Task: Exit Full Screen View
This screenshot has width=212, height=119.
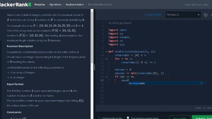Action: [x=197, y=5]
